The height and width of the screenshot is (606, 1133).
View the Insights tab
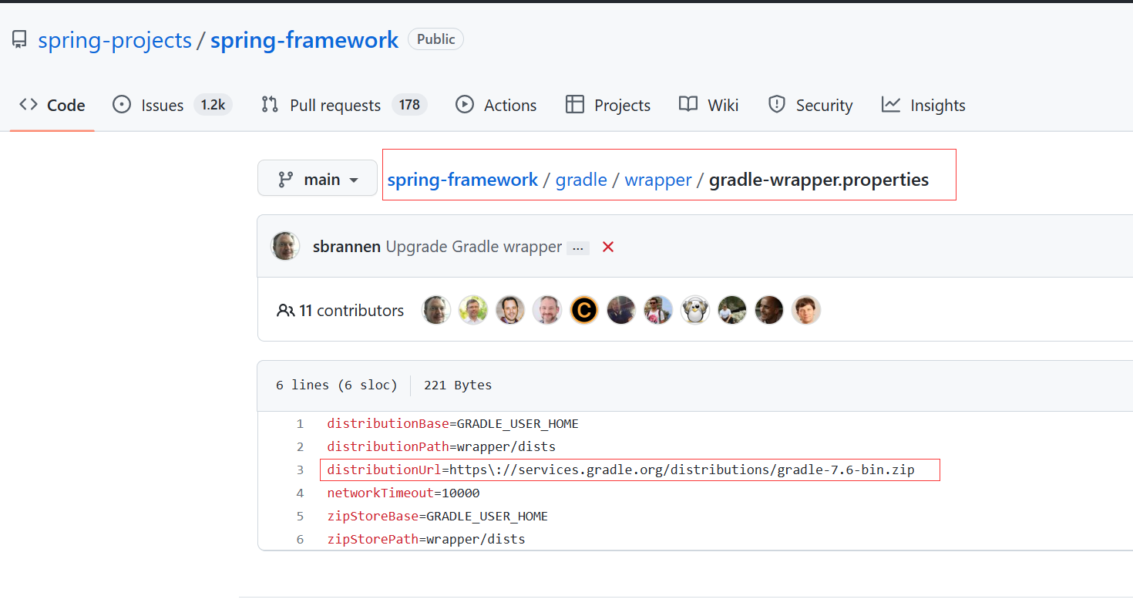(923, 105)
